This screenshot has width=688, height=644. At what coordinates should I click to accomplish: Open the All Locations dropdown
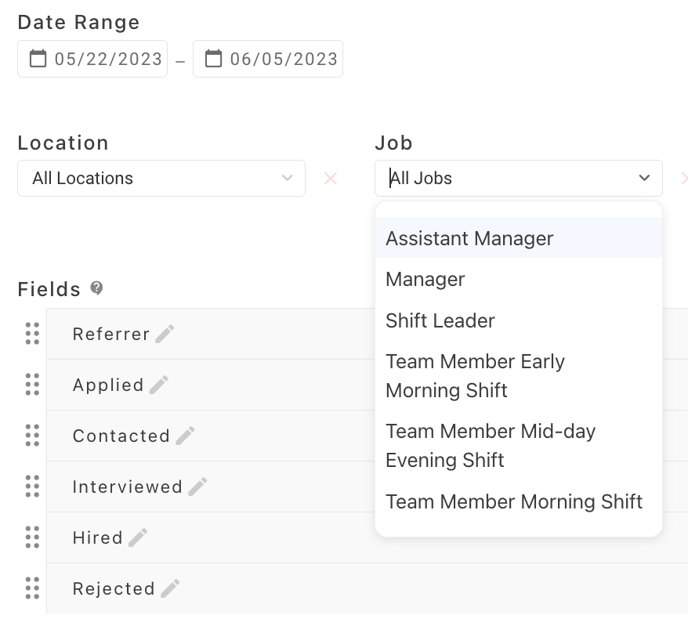pos(161,179)
